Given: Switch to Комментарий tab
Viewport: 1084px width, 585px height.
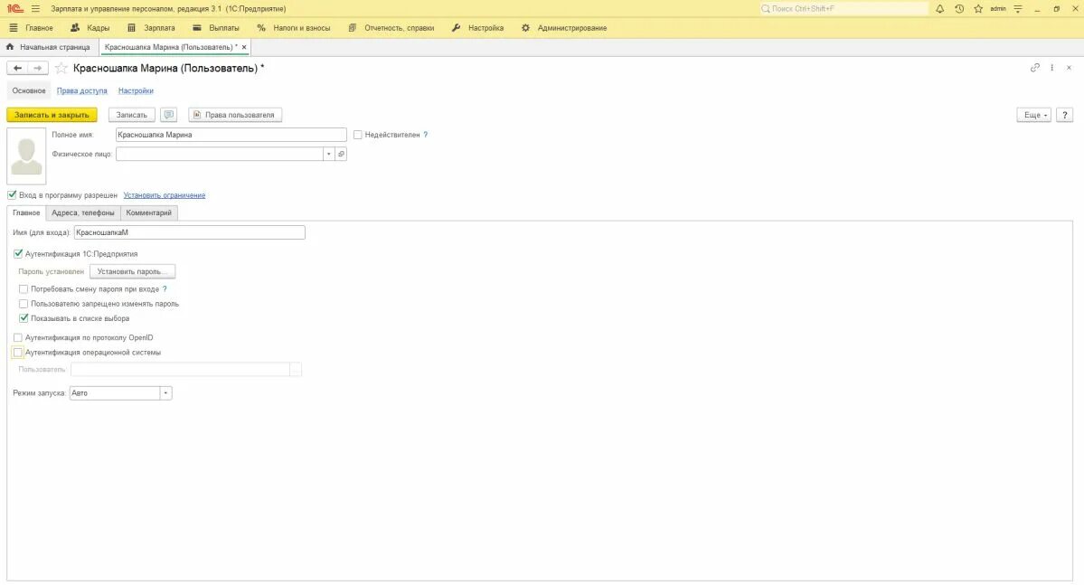Looking at the screenshot, I should tap(148, 213).
